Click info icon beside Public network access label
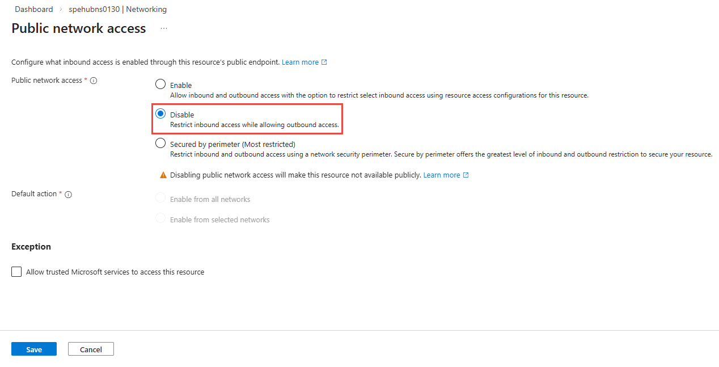Image resolution: width=719 pixels, height=367 pixels. pyautogui.click(x=94, y=81)
